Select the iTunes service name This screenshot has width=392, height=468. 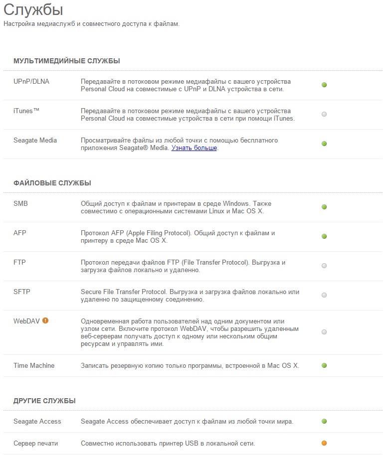coord(26,111)
